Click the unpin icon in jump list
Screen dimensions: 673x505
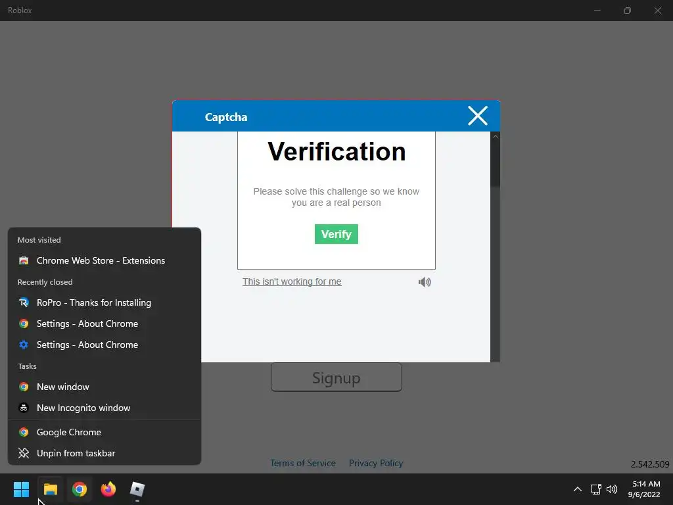click(x=24, y=454)
